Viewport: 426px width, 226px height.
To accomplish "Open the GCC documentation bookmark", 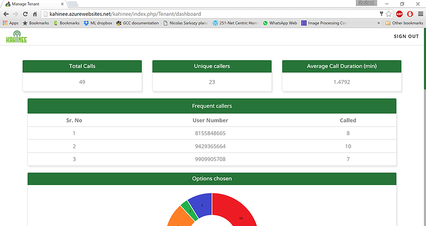I will click(138, 24).
